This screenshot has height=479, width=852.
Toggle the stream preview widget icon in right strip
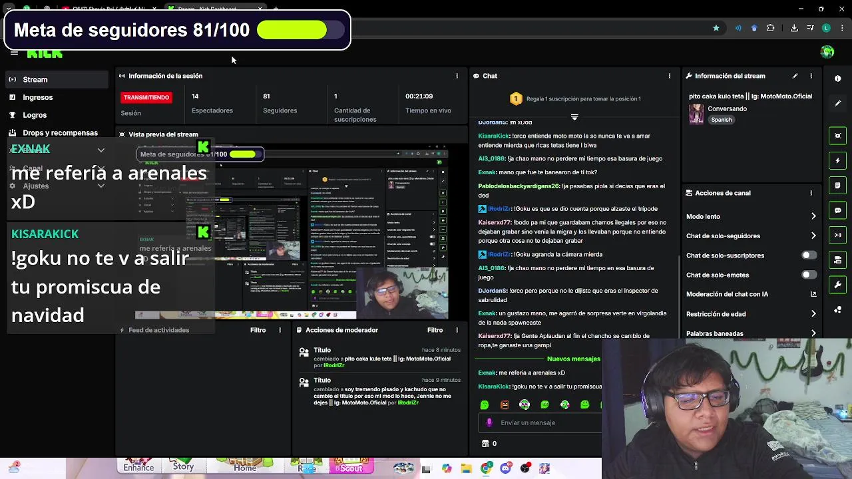tap(837, 136)
